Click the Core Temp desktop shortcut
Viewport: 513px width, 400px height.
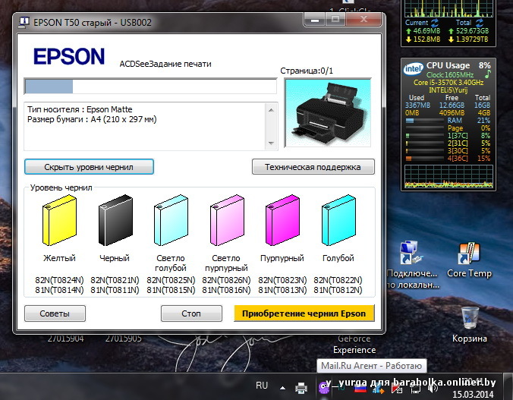click(x=469, y=260)
